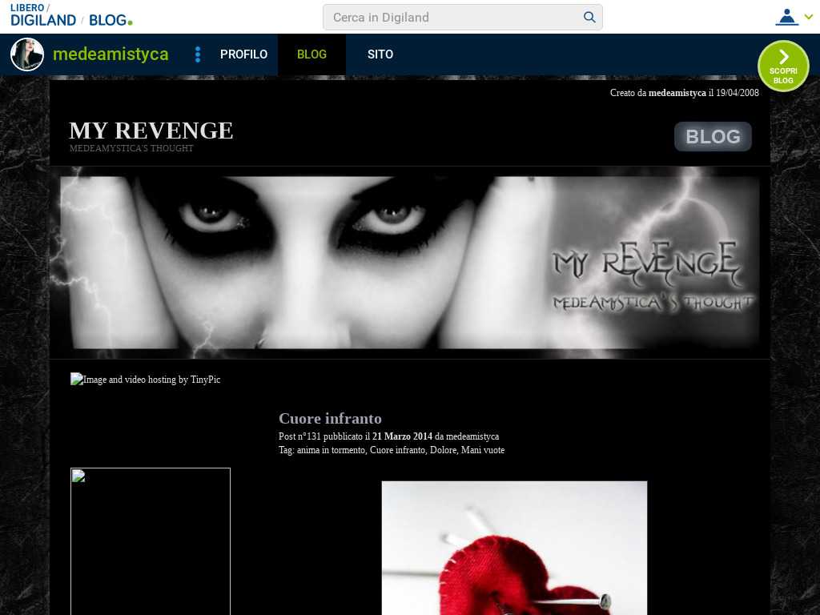Open the user account icon

click(786, 17)
